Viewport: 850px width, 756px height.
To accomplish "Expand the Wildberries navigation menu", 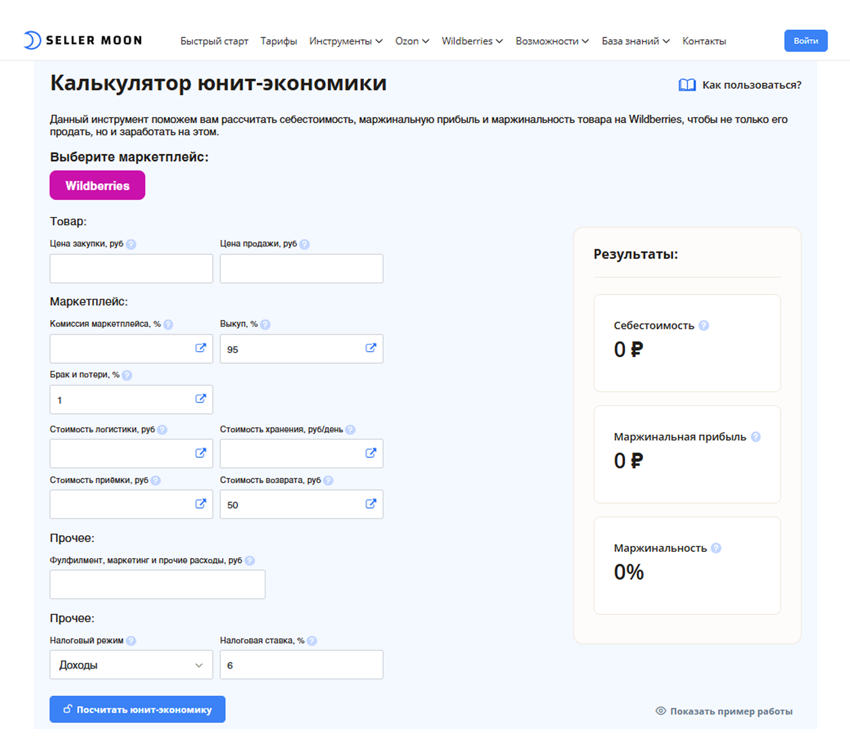I will point(472,41).
